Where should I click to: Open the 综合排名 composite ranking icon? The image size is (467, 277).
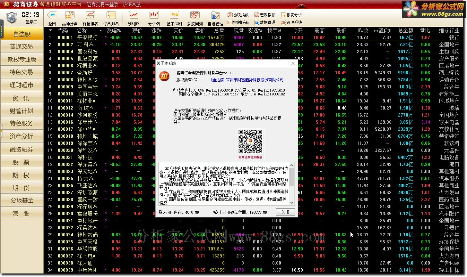(111, 15)
